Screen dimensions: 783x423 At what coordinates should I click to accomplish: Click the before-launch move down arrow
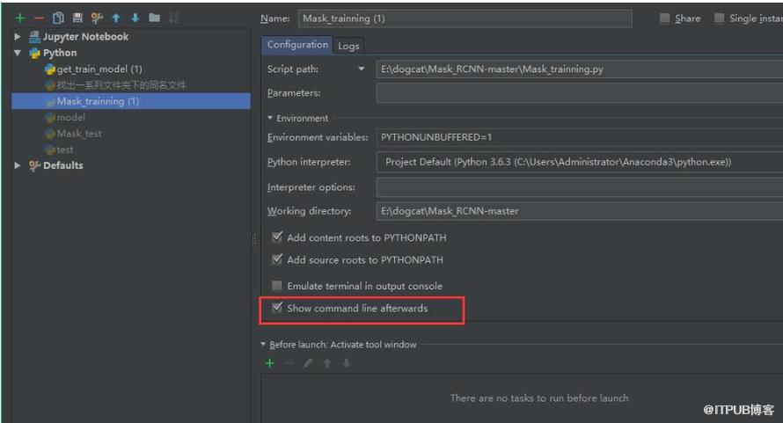[346, 363]
